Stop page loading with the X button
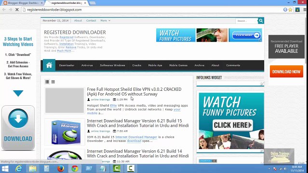The height and width of the screenshot is (173, 308). click(17, 10)
